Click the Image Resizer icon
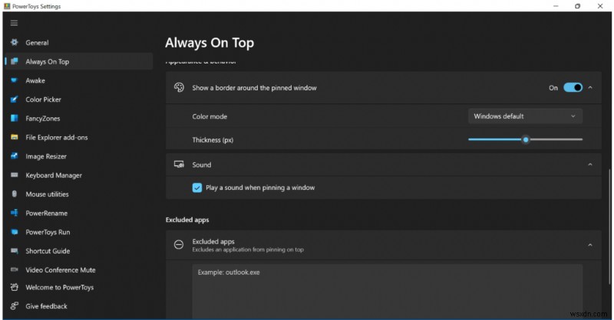The height and width of the screenshot is (320, 614). [x=15, y=156]
